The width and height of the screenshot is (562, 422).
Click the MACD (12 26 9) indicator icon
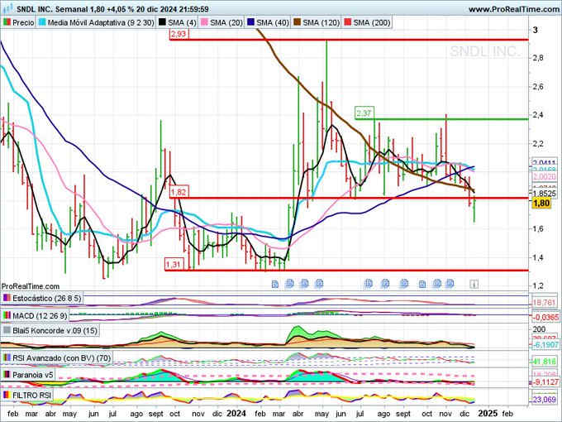[x=7, y=316]
